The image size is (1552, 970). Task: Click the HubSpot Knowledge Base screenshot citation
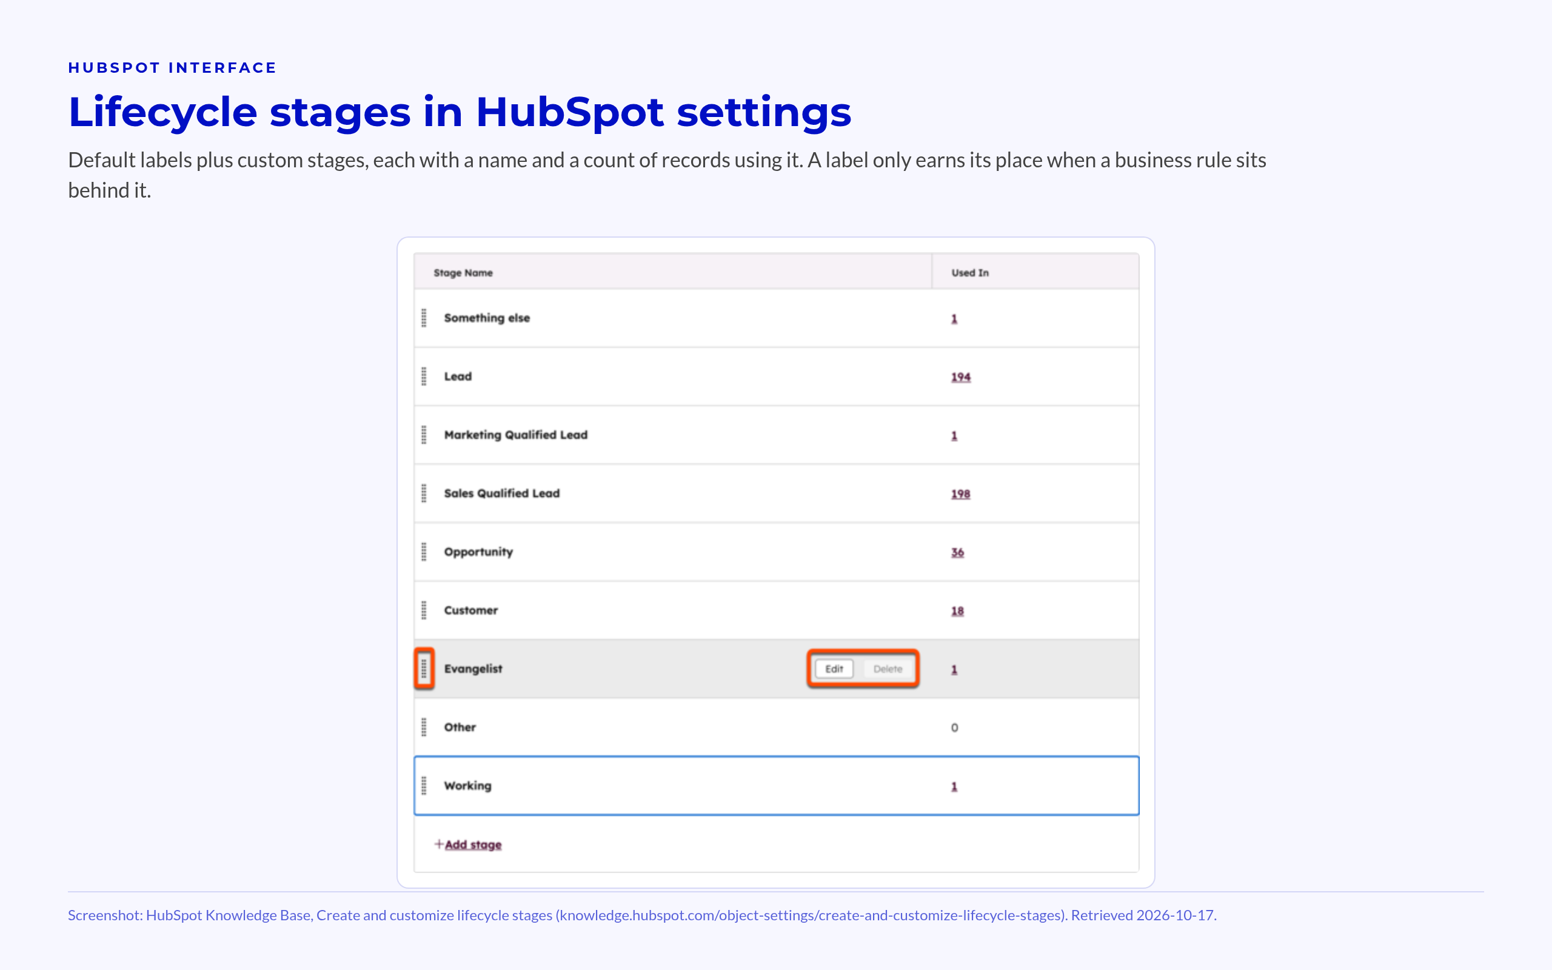[642, 915]
